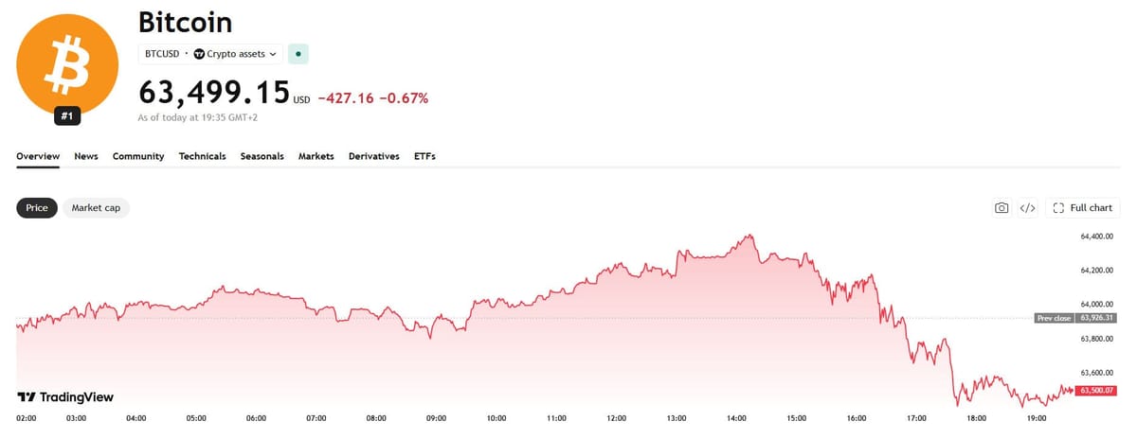1137x439 pixels.
Task: Switch chart to Market cap view
Action: pos(96,208)
